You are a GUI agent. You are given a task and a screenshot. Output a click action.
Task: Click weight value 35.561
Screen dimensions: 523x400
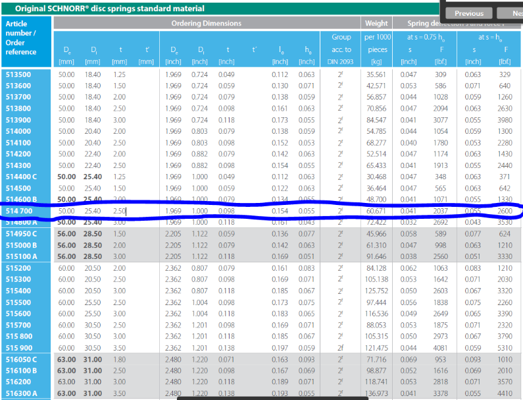pyautogui.click(x=376, y=74)
